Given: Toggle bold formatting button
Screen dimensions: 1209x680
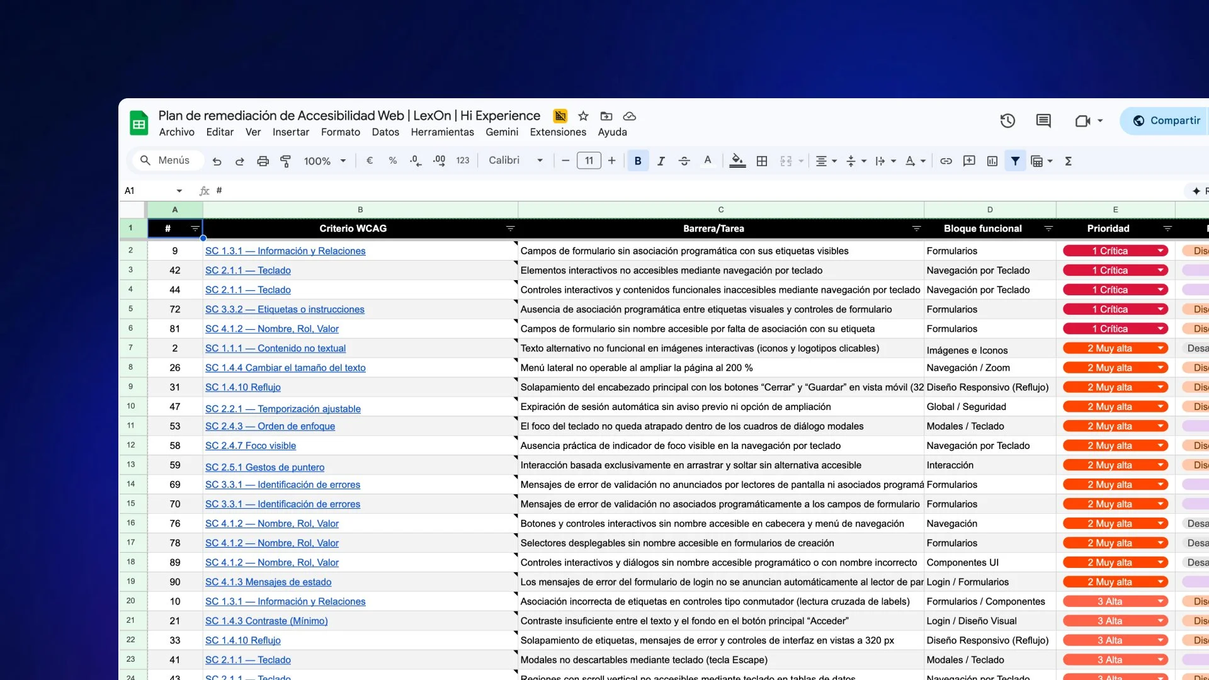Looking at the screenshot, I should [638, 161].
